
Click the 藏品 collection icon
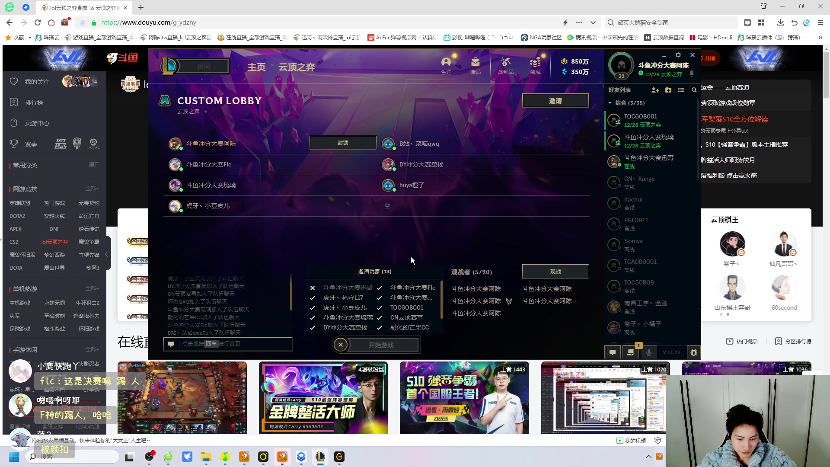476,65
